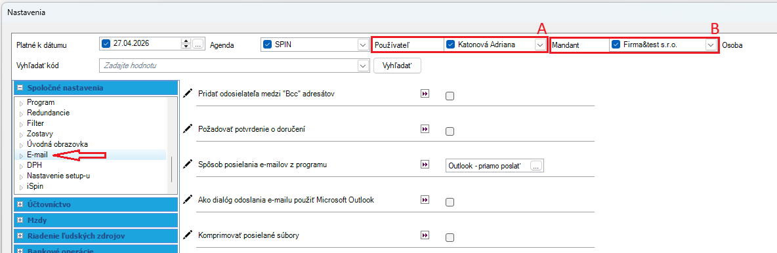
Task: Expand the Riadenie ľudských zdrojov section
Action: click(x=20, y=236)
